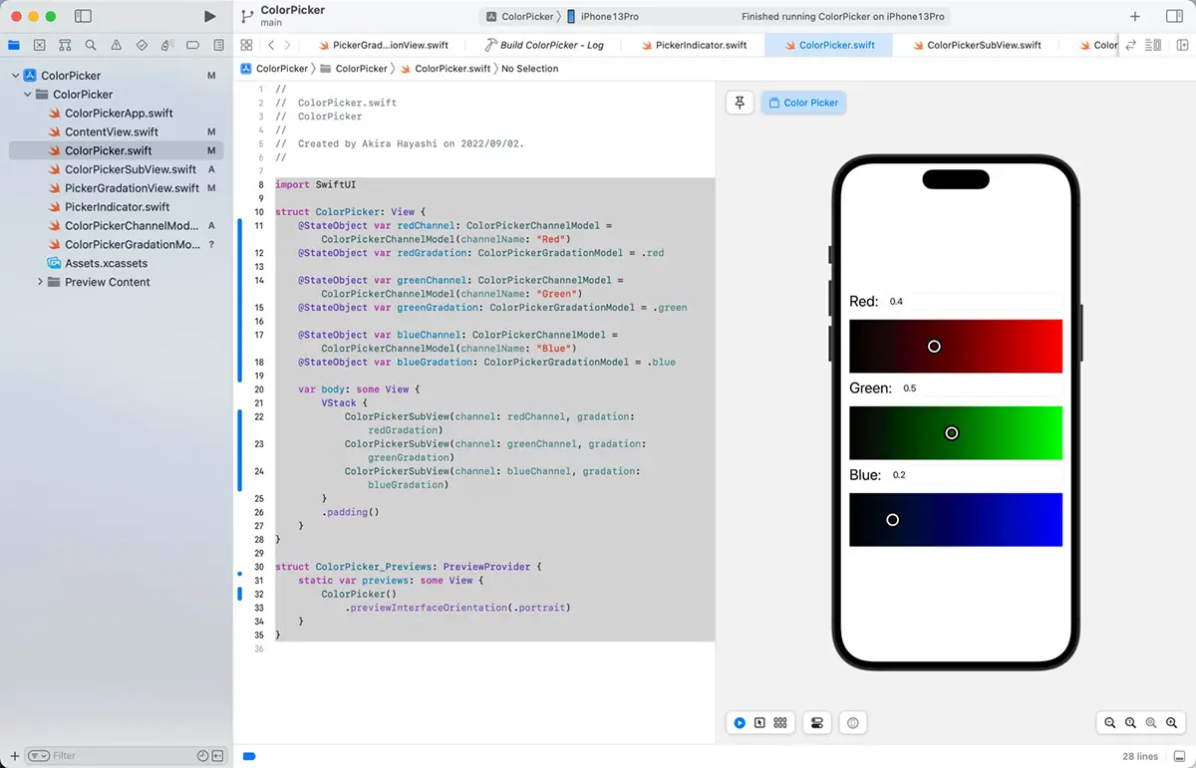Pin the preview with the pin icon
Viewport: 1196px width, 768px height.
[x=740, y=103]
